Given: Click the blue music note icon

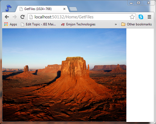Looking at the screenshot, I should (8, 8).
